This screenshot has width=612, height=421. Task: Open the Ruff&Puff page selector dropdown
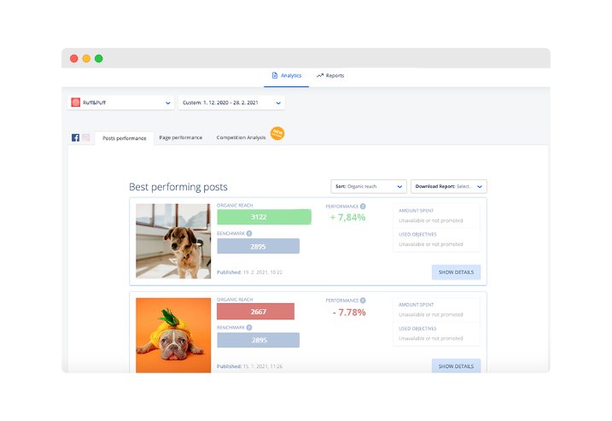120,102
